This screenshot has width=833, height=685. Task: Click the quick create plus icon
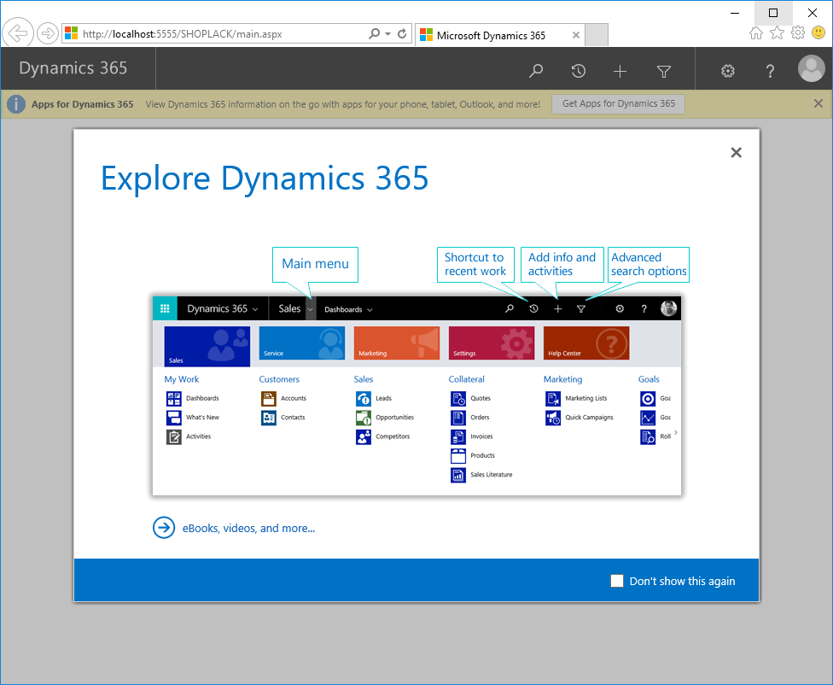pos(620,71)
